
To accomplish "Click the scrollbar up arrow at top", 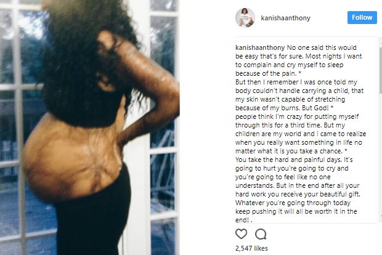I will (x=380, y=42).
